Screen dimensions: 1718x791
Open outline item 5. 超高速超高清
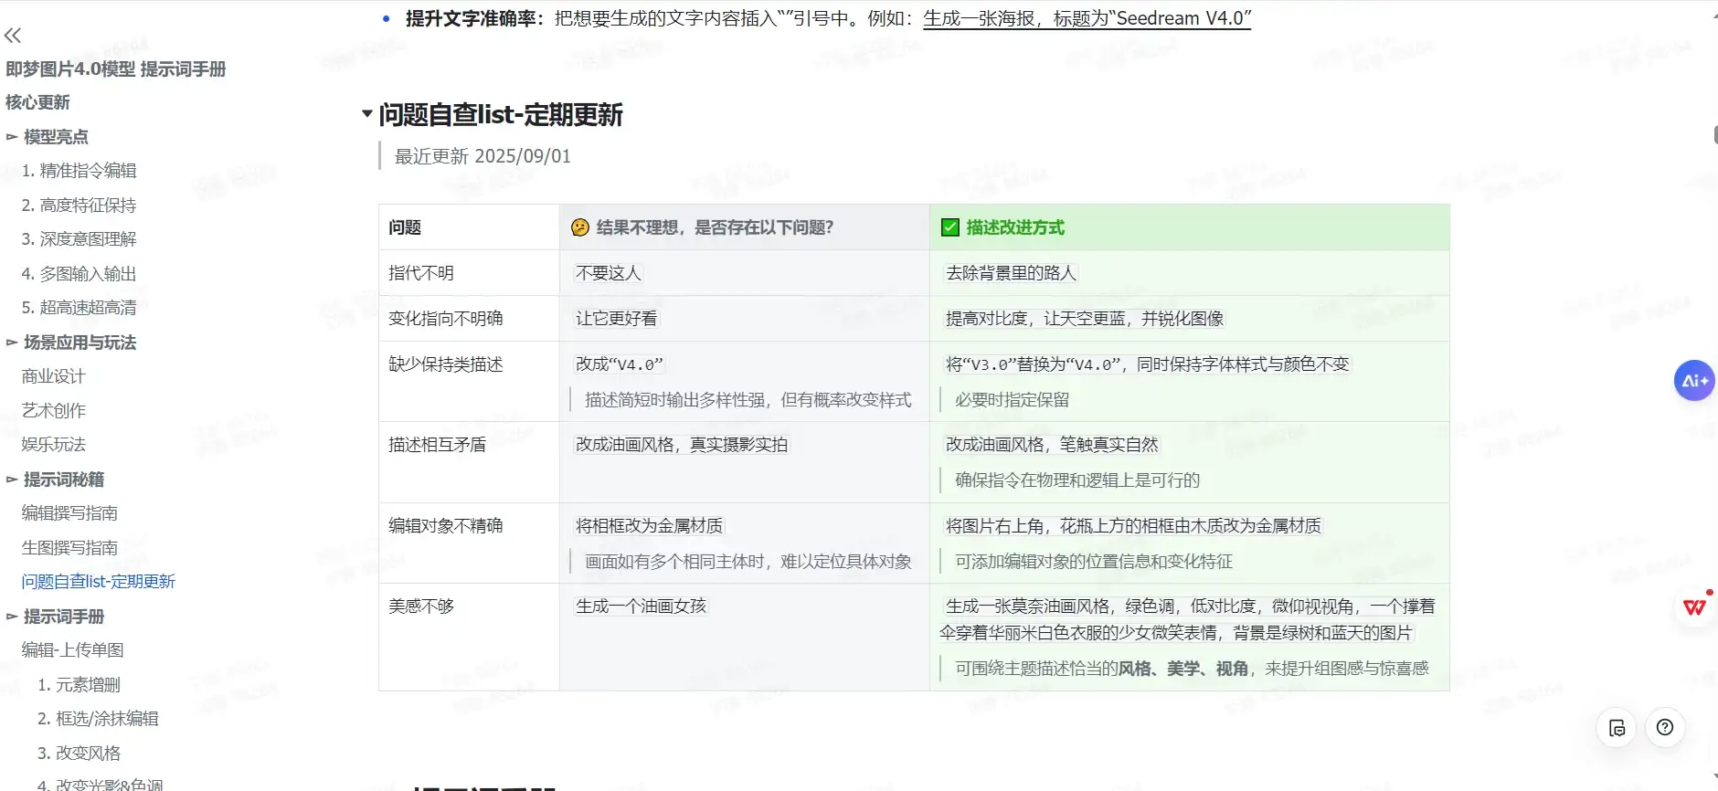(80, 308)
